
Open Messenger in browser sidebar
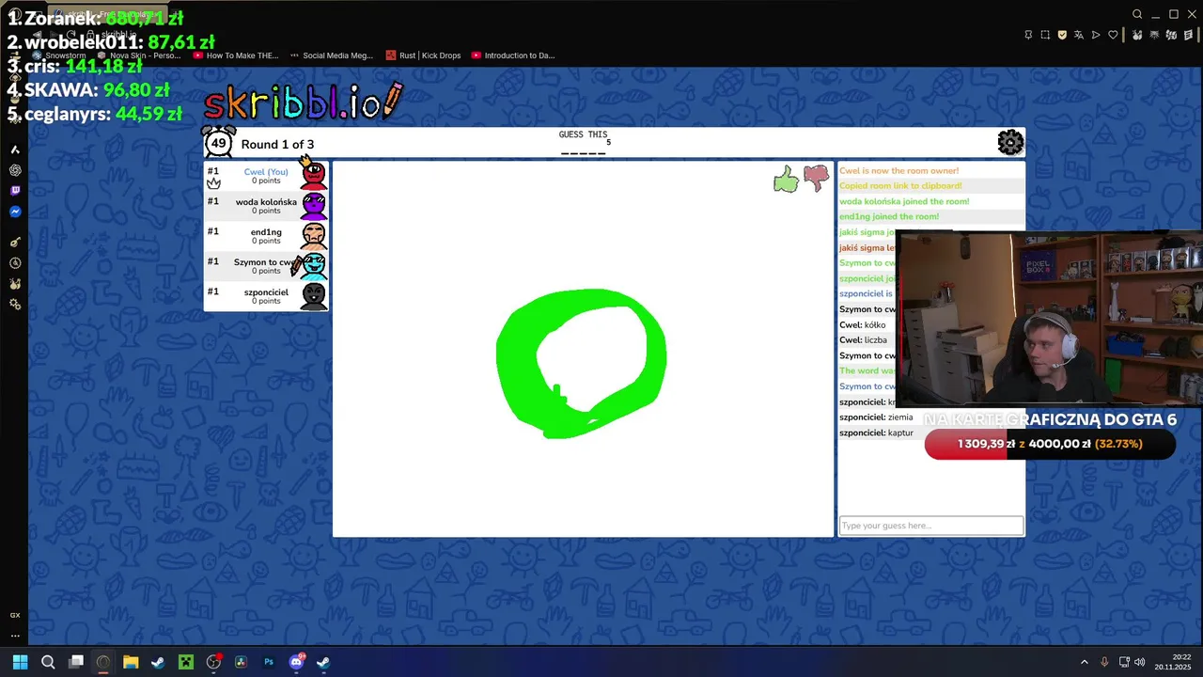point(15,212)
